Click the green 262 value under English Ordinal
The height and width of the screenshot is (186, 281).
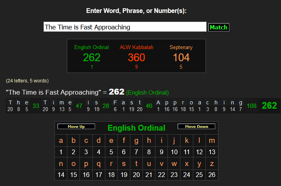click(92, 58)
